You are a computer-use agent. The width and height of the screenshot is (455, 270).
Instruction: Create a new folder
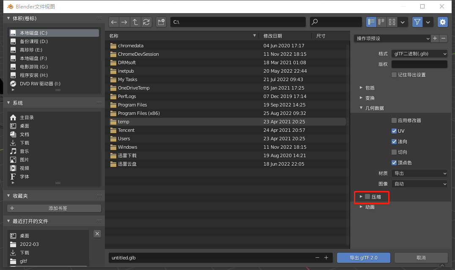point(161,22)
